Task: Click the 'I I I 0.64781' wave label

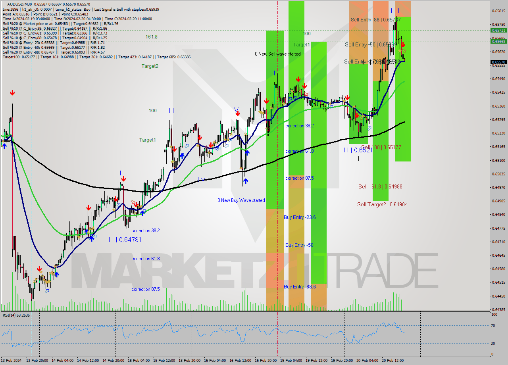Action: (125, 240)
